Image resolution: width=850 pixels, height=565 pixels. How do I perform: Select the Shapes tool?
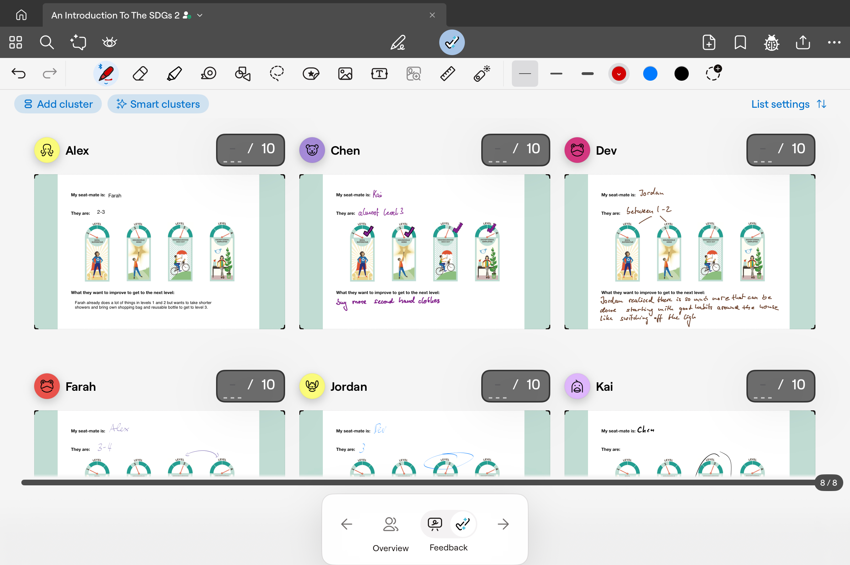point(243,74)
